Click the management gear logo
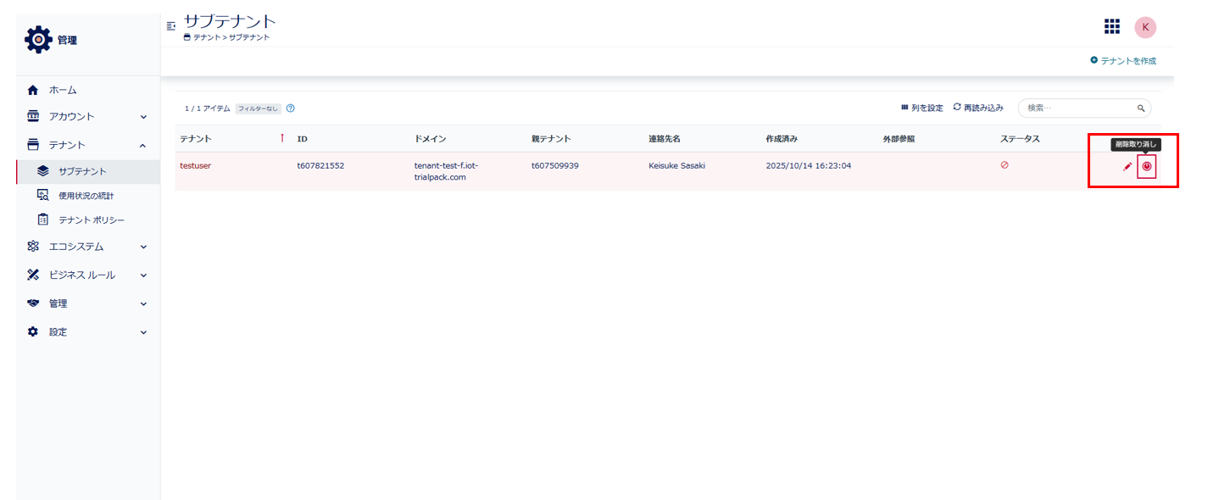 pos(38,40)
